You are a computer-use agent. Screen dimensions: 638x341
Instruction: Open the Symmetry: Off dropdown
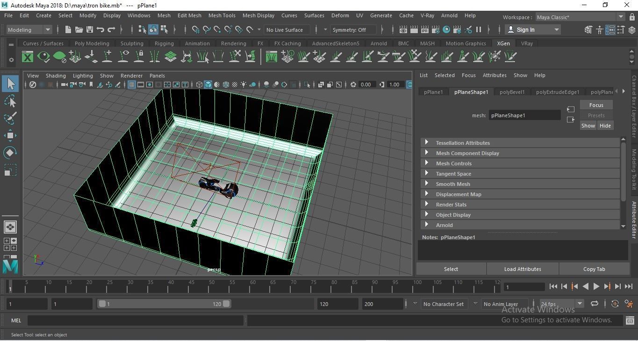(353, 29)
